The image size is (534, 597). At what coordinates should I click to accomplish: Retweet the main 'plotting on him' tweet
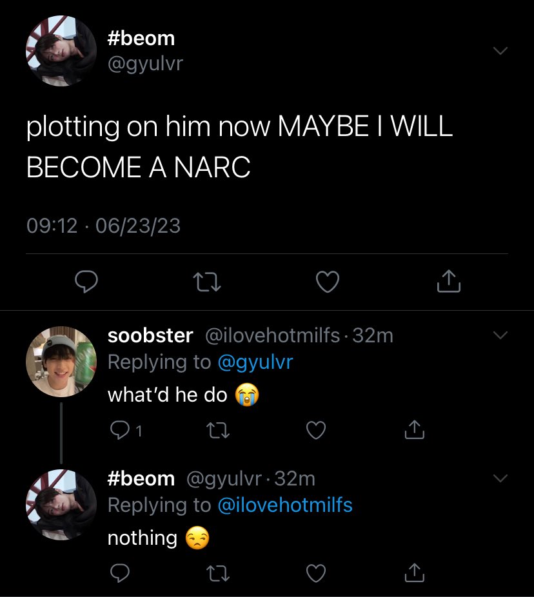tap(207, 282)
